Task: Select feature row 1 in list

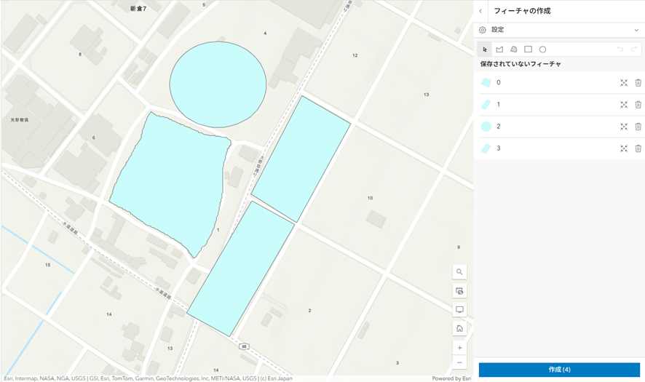Action: pos(559,105)
